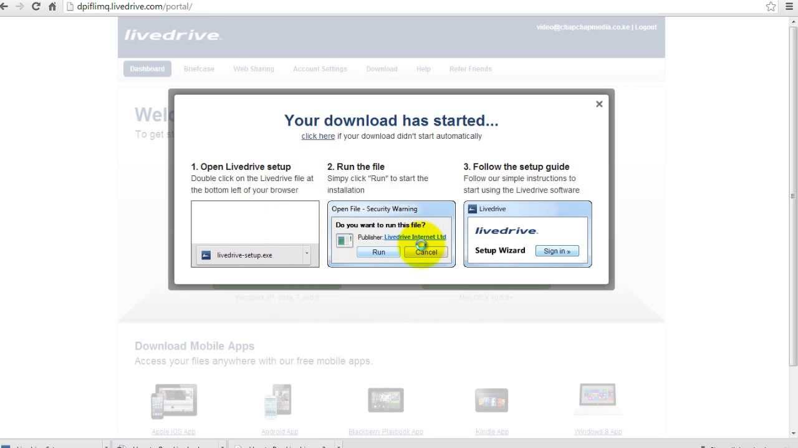Screen dimensions: 798x448
Task: Click the 'Download Mobile Apps' heading
Action: [x=195, y=346]
